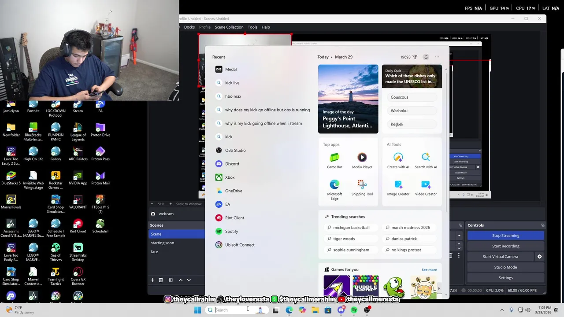Enable Studio Mode in OBS
Image resolution: width=564 pixels, height=317 pixels.
[506, 267]
